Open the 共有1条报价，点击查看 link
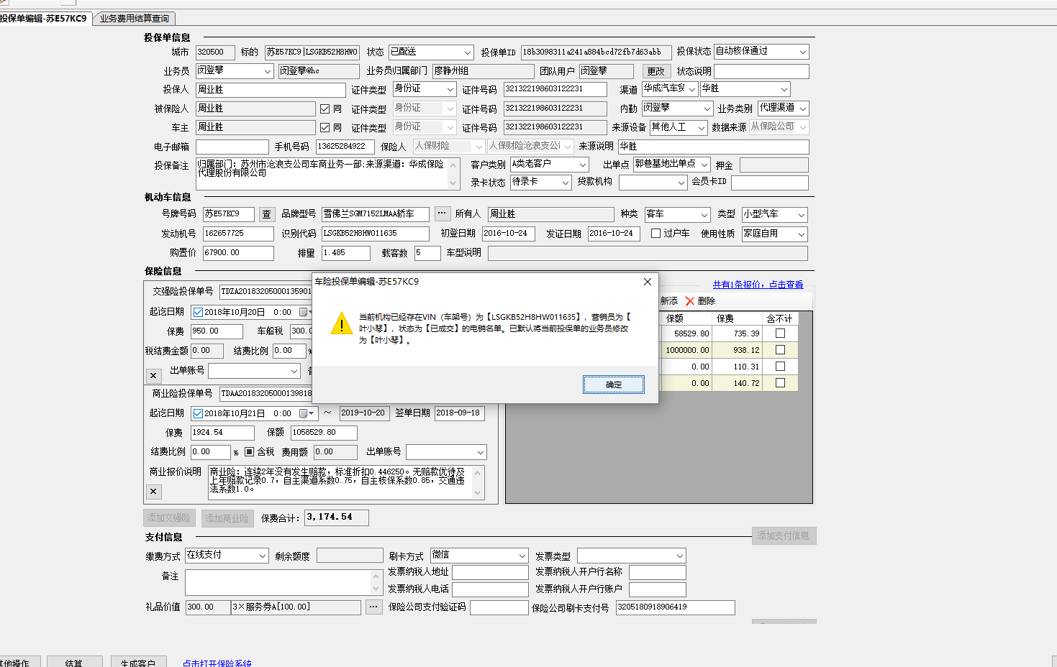The image size is (1057, 667). click(758, 285)
